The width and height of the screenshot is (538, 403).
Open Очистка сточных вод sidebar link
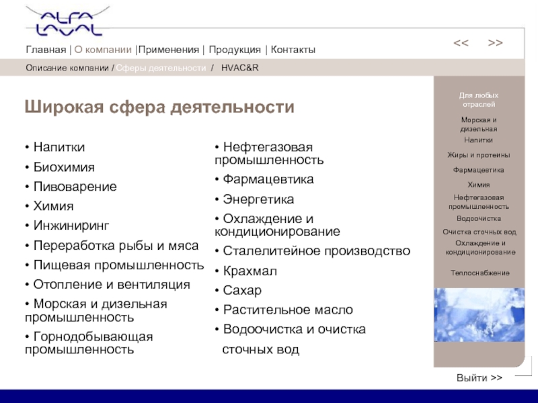pos(479,232)
